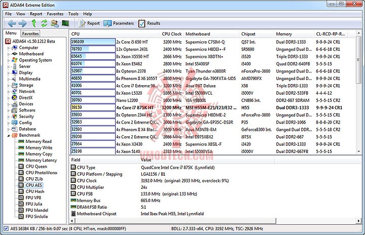Select Memory Copy benchmark
Viewport: 365px width, 235px height.
39,154
